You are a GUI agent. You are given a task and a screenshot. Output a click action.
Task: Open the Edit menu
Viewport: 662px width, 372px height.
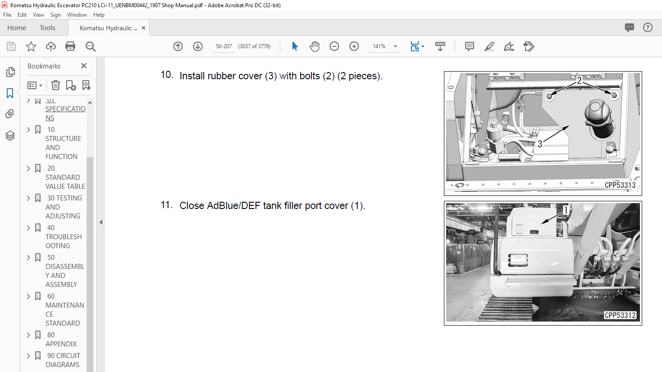tap(22, 15)
